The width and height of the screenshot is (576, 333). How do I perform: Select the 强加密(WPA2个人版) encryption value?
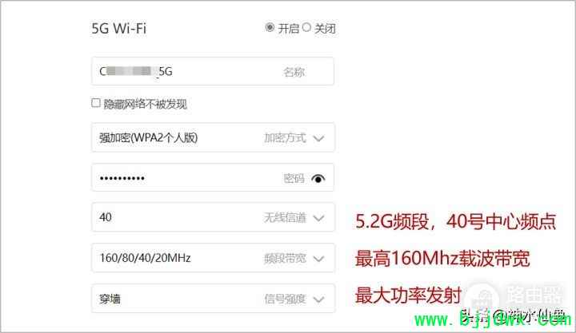pos(149,138)
